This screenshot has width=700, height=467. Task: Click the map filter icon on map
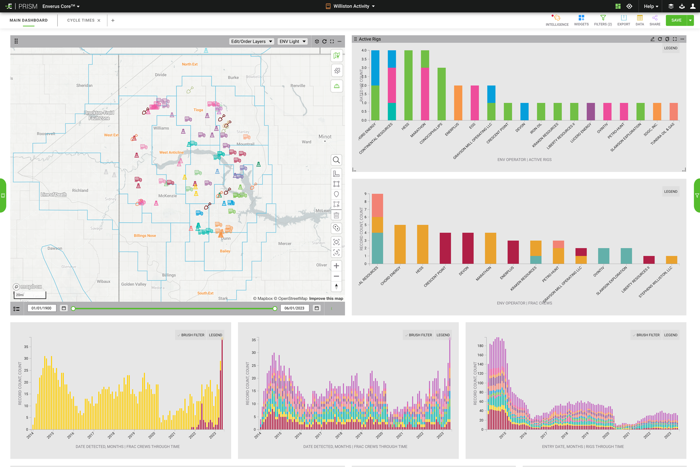pyautogui.click(x=337, y=55)
